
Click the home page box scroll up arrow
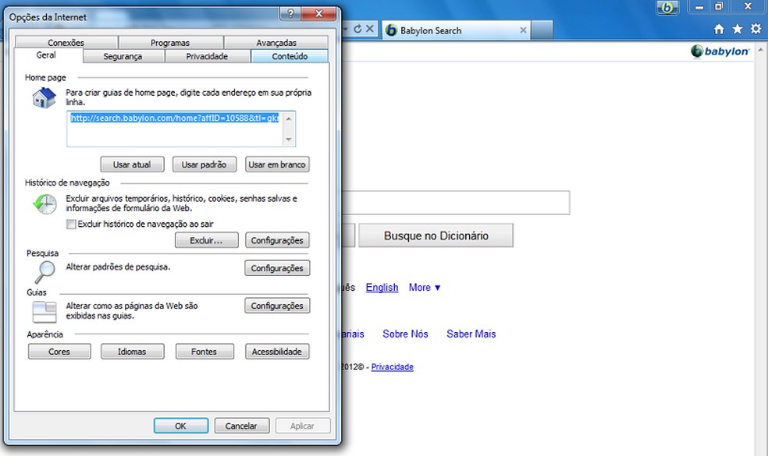[x=289, y=118]
